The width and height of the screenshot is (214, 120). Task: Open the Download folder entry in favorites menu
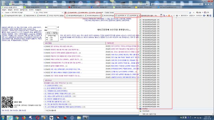[146, 111]
